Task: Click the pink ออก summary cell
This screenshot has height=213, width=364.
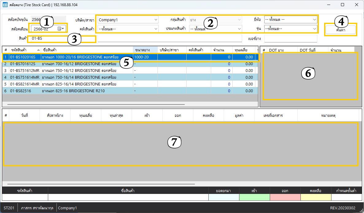Action: pyautogui.click(x=285, y=197)
